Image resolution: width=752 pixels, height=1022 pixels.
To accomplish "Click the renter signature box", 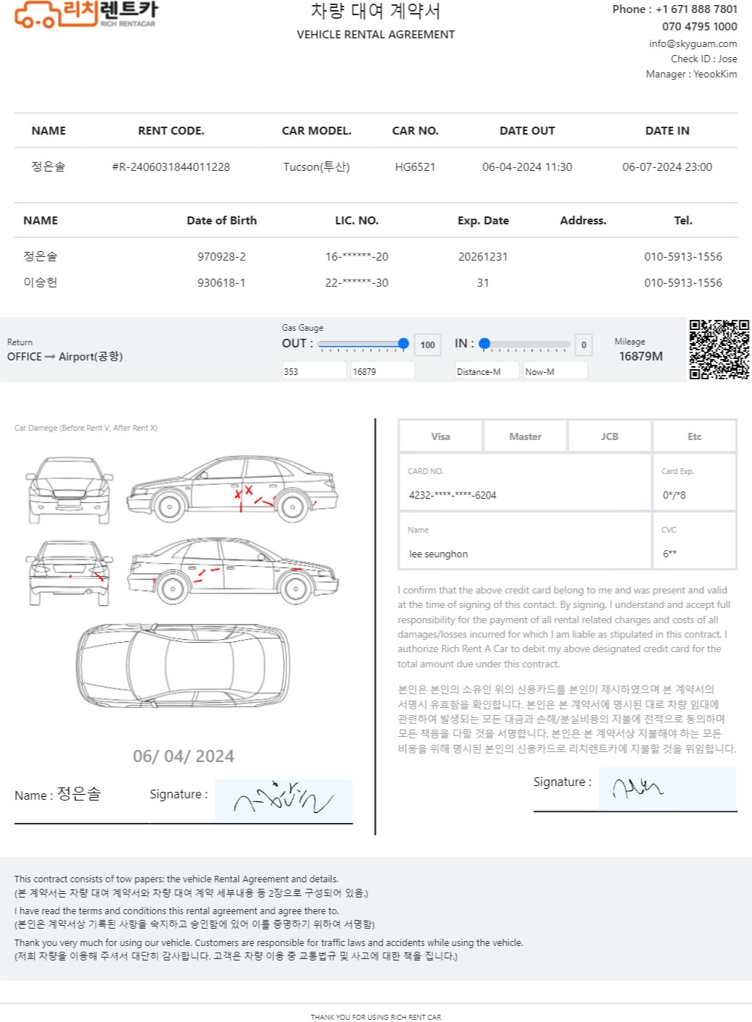I will pos(283,801).
